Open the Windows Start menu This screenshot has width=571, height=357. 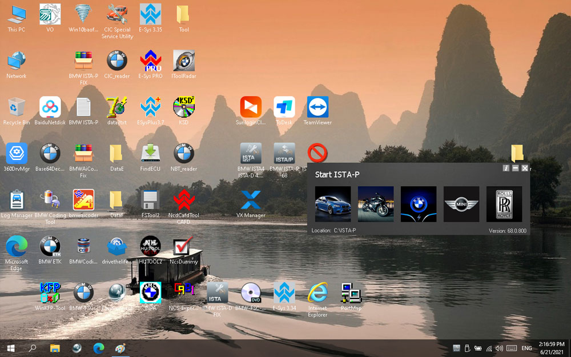[10, 348]
